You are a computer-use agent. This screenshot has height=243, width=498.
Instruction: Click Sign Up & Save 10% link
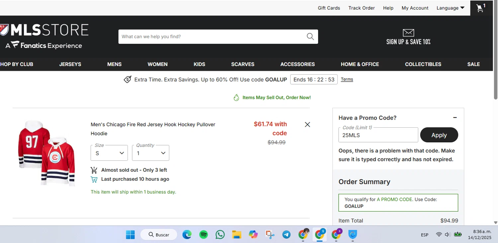click(x=408, y=42)
